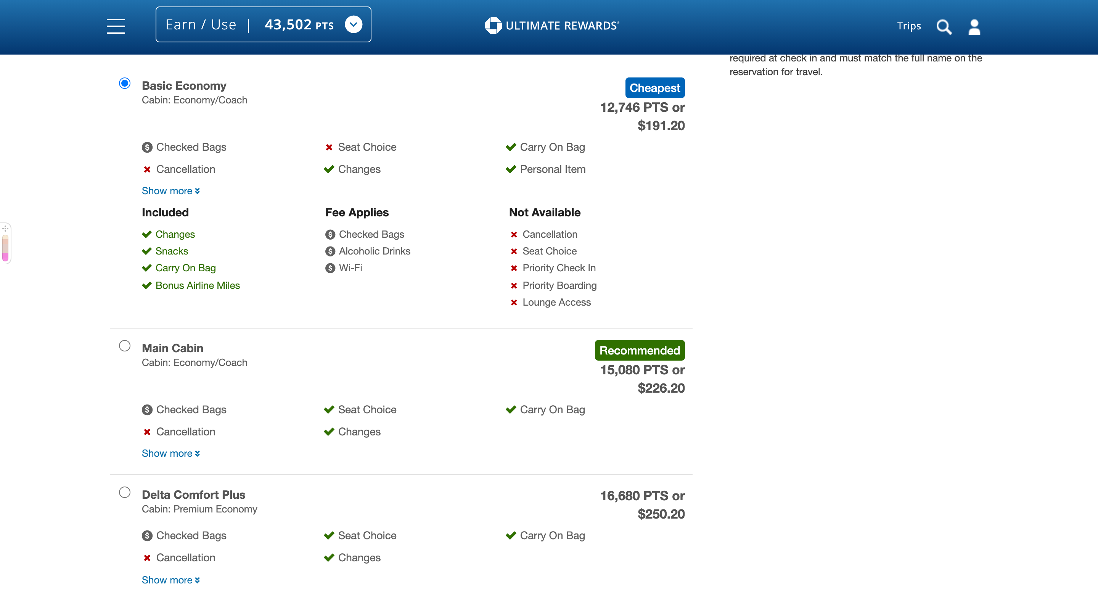
Task: Expand Show more under Main Cabin
Action: pyautogui.click(x=170, y=453)
